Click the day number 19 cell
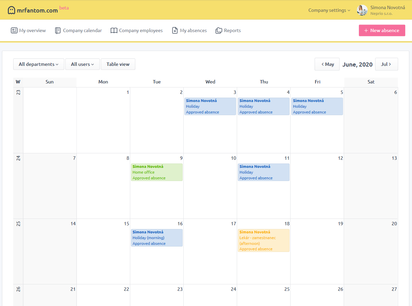This screenshot has height=306, width=412. (317, 251)
